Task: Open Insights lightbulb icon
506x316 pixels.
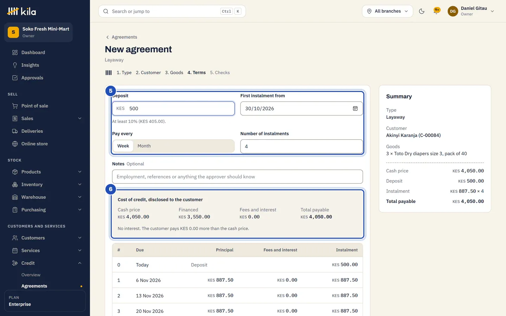Action: pos(15,65)
